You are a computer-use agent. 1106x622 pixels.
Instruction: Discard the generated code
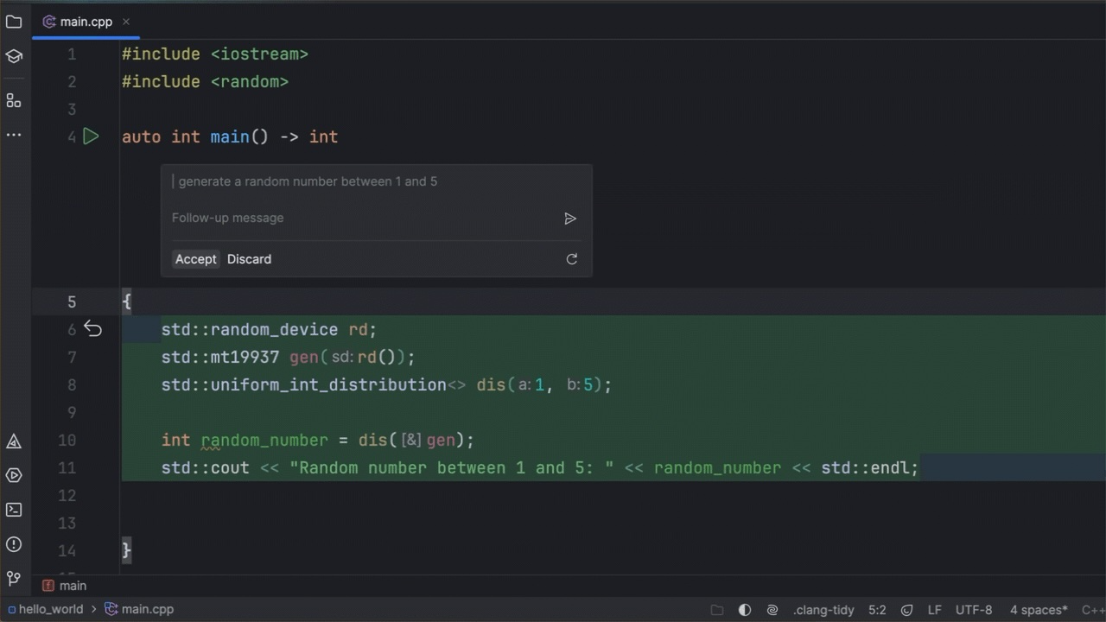pos(249,259)
